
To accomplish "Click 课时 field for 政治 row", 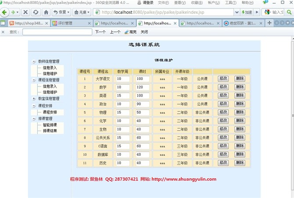I will tap(143, 104).
